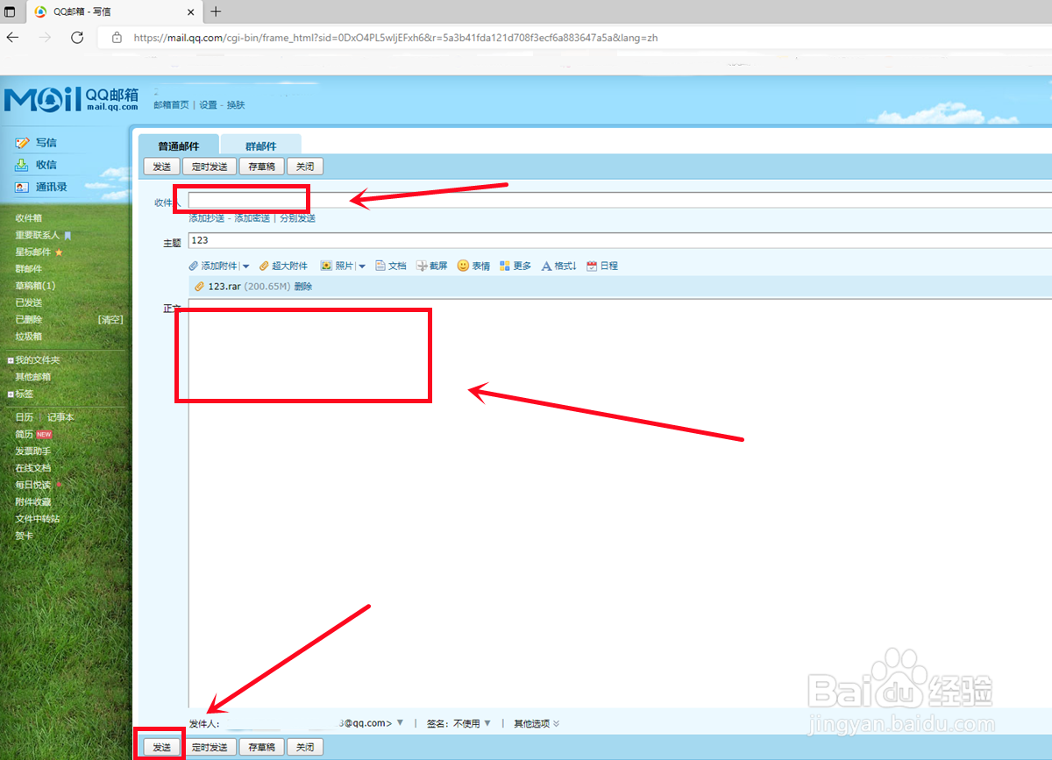Click the 发送 send button
Viewport: 1052px width, 760px height.
coord(160,746)
